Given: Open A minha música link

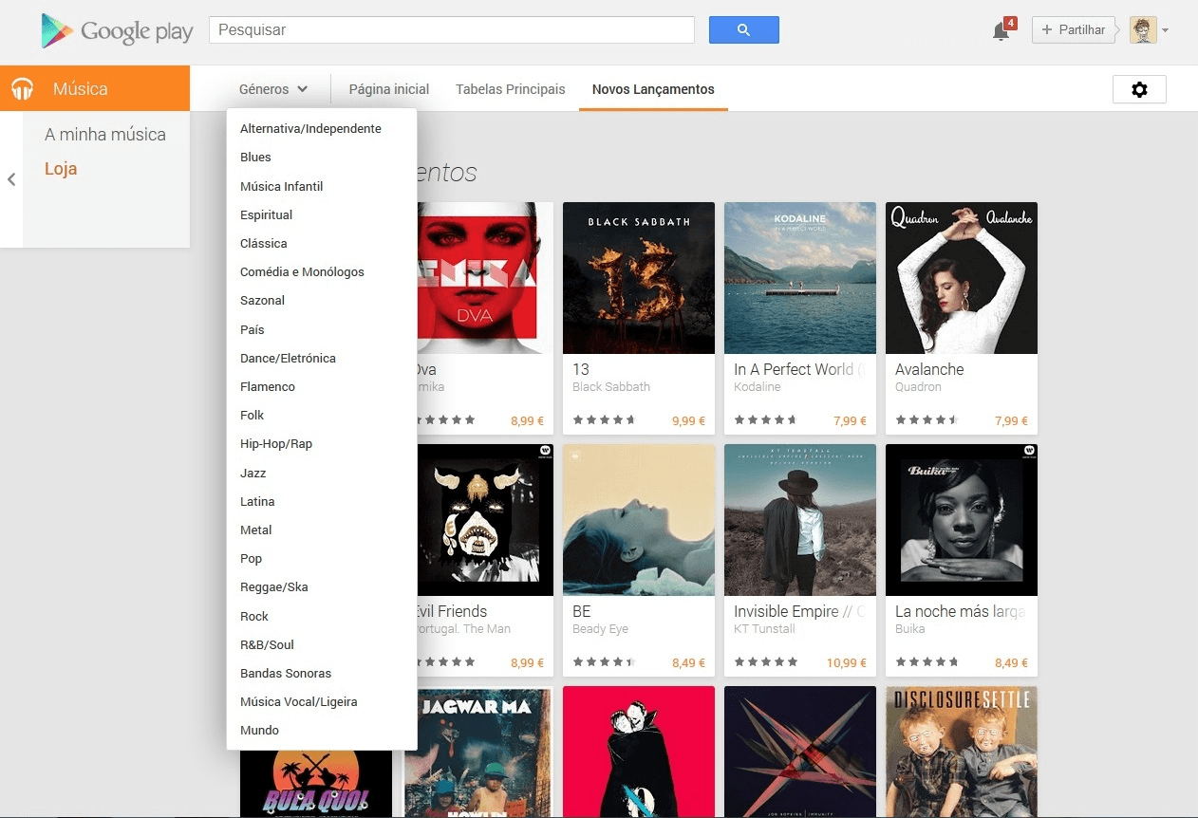Looking at the screenshot, I should (x=105, y=135).
